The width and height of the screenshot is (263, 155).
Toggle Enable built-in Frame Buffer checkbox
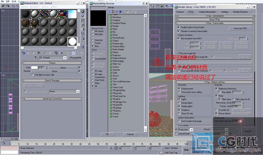click(178, 27)
